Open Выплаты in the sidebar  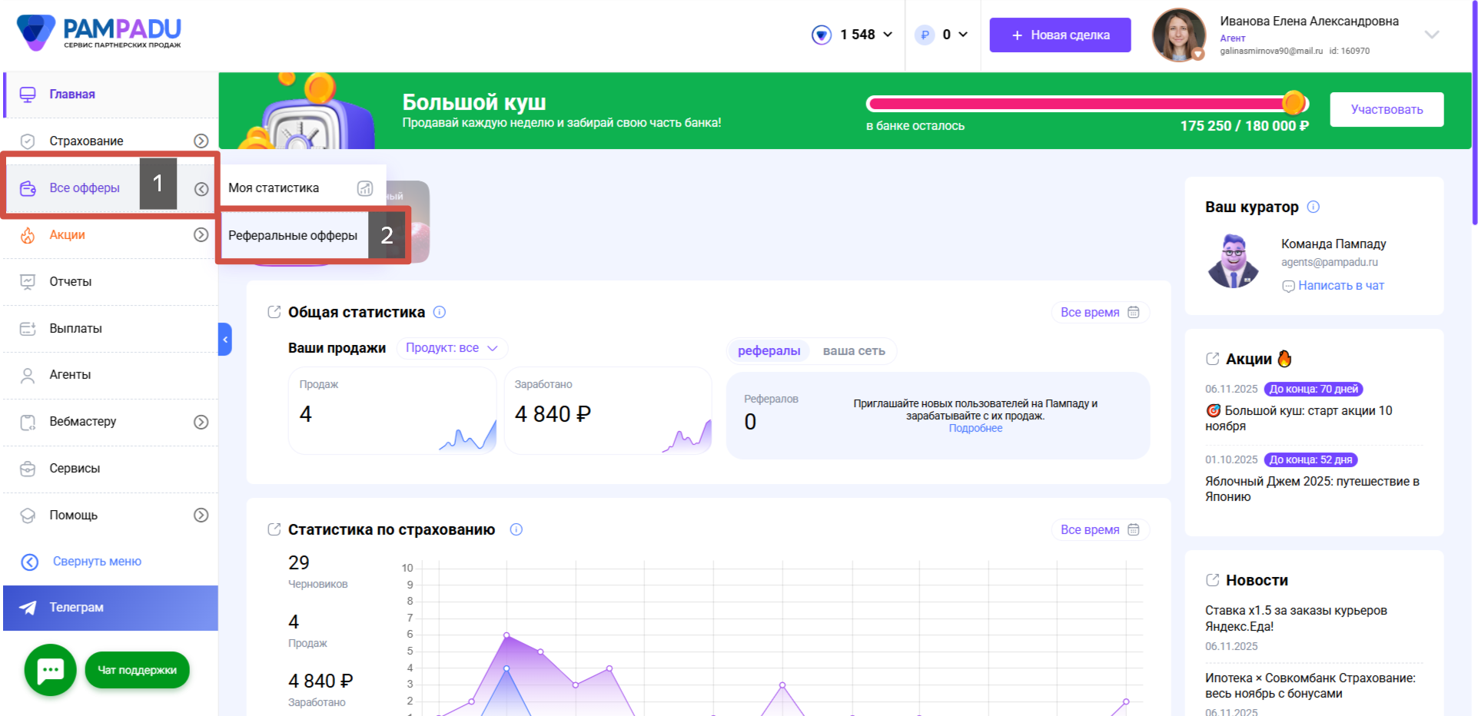pos(75,328)
